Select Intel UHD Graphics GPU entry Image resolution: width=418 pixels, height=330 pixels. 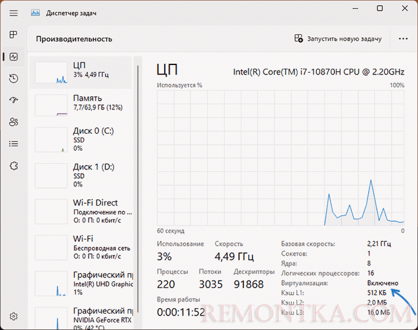point(80,284)
